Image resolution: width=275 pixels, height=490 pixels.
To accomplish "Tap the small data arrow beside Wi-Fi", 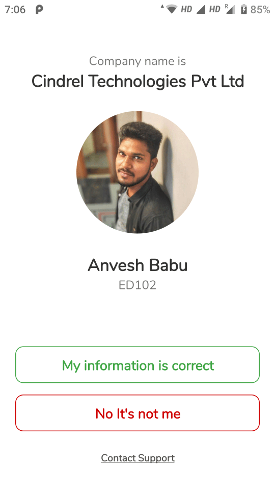I will [162, 6].
